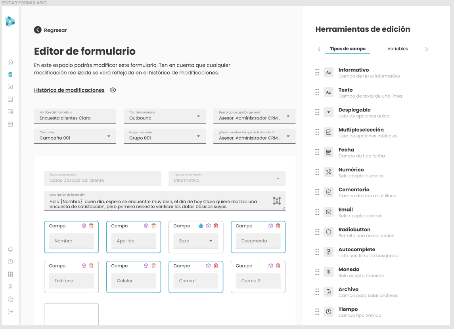
Task: Open the clock history icon in sidebar
Action: (x=10, y=262)
